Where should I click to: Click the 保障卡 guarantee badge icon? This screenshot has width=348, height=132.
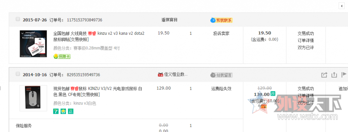(62, 56)
